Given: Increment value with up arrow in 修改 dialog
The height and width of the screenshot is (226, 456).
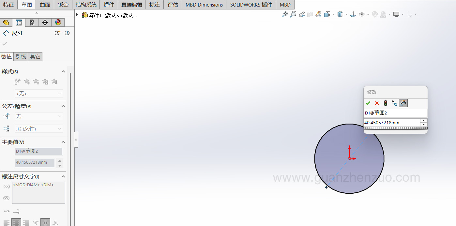Looking at the screenshot, I should 423,121.
